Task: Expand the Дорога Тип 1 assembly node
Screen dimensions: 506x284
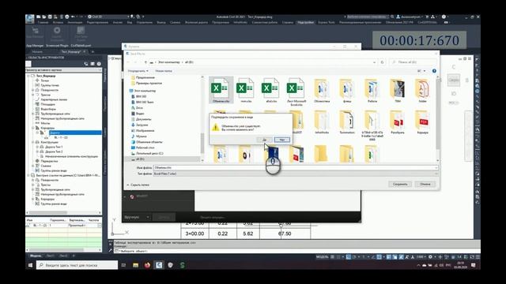Action: coord(37,147)
